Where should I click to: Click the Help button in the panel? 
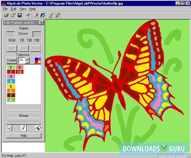[x=24, y=136]
